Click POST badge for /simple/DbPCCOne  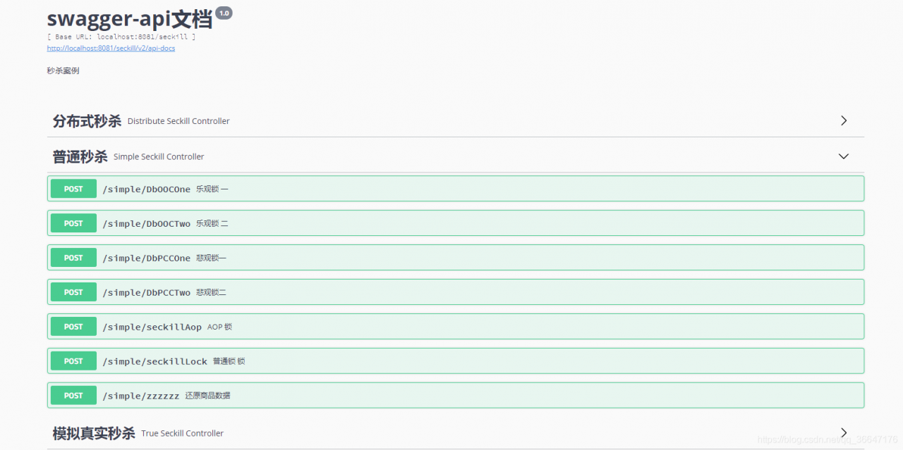pyautogui.click(x=73, y=258)
